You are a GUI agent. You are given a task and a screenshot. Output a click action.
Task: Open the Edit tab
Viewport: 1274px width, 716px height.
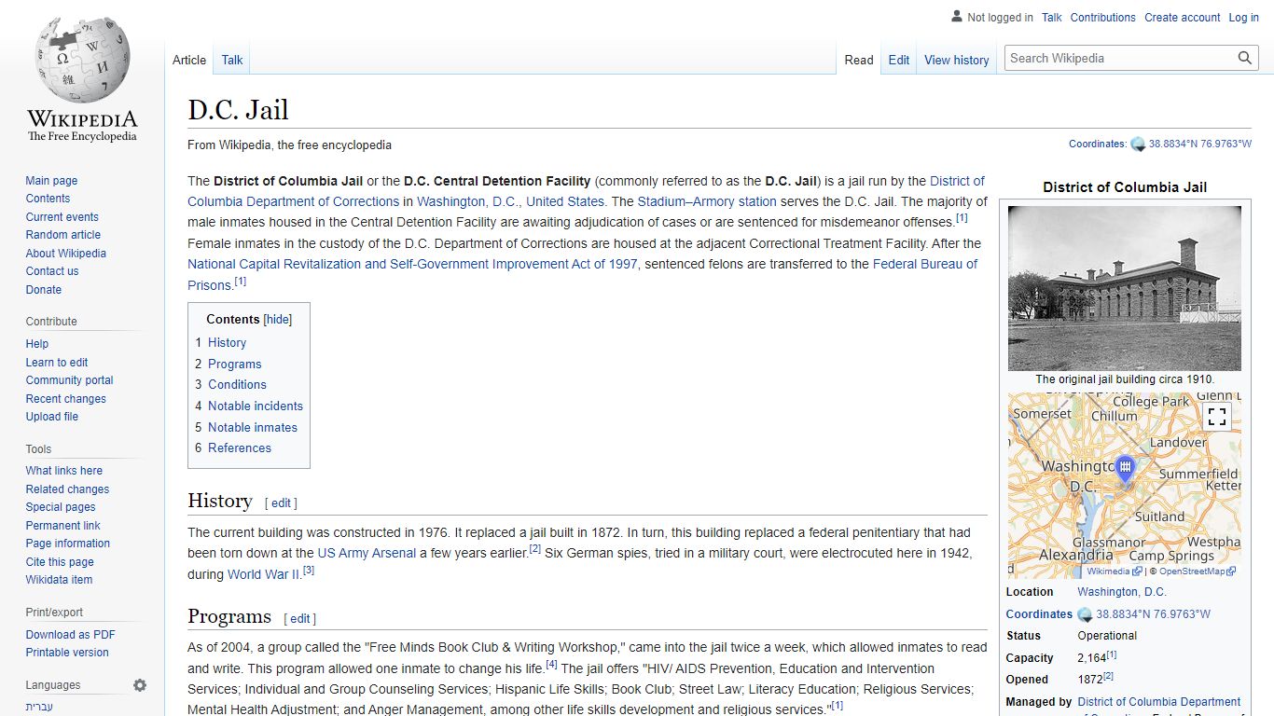point(899,60)
